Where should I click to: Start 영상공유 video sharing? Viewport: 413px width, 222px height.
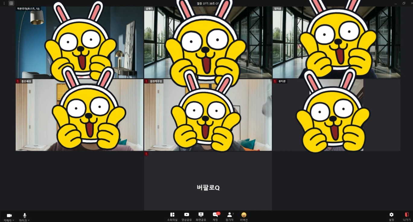tap(187, 215)
